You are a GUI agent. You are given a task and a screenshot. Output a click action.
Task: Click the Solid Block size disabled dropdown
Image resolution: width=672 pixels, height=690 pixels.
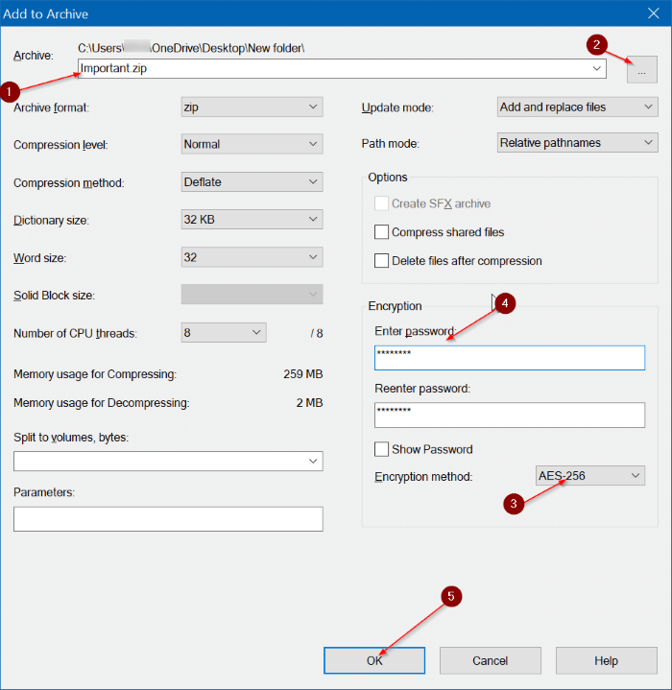pos(252,295)
